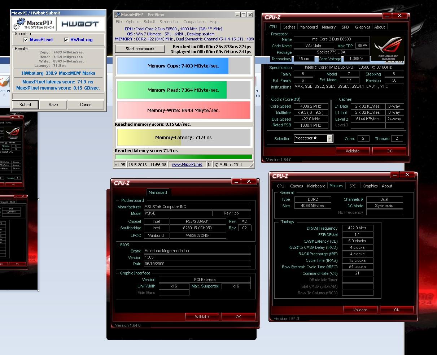The width and height of the screenshot is (437, 355).
Task: Click the 'Wolfdale' code name field
Action: 313,46
